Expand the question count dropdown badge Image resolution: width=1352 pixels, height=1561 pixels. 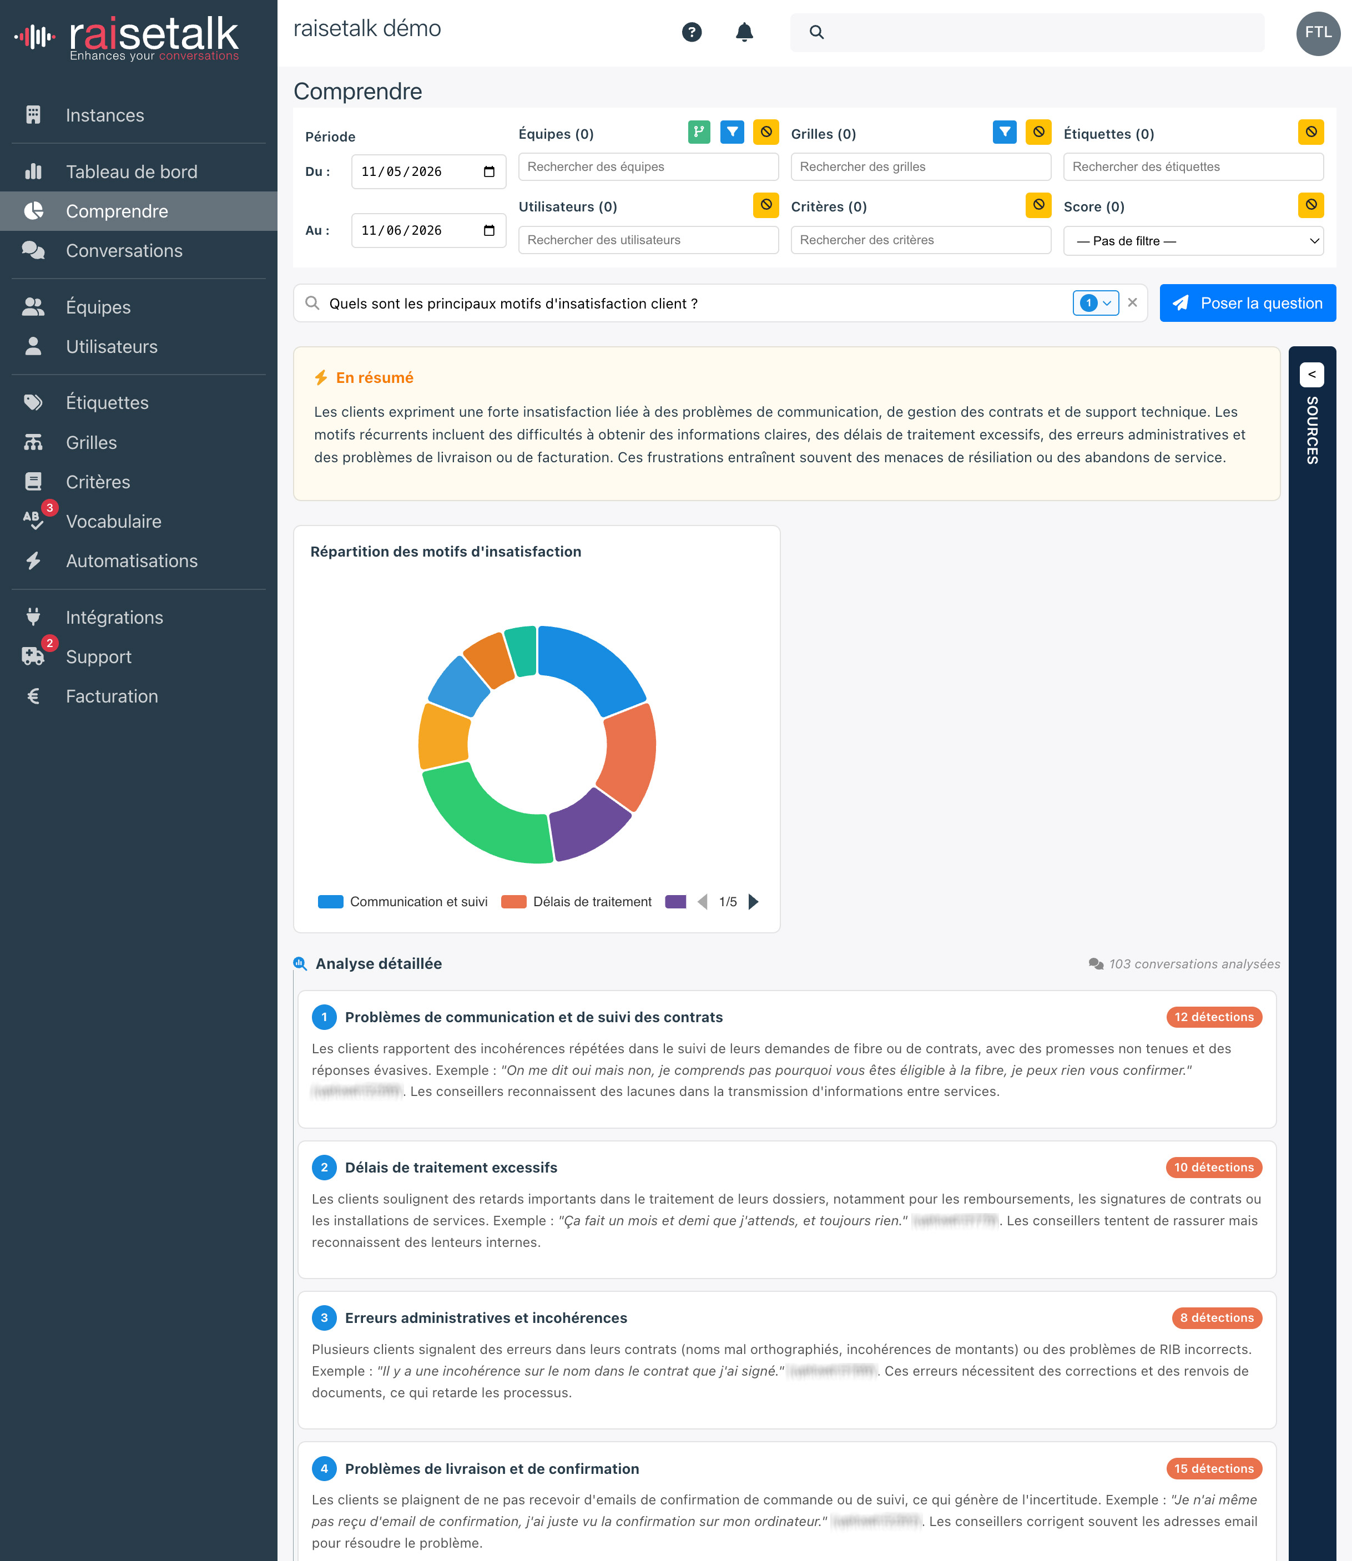1096,302
